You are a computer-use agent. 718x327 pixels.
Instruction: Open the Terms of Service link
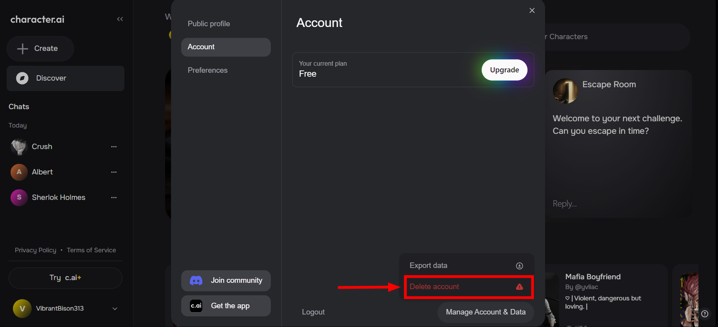pyautogui.click(x=91, y=250)
